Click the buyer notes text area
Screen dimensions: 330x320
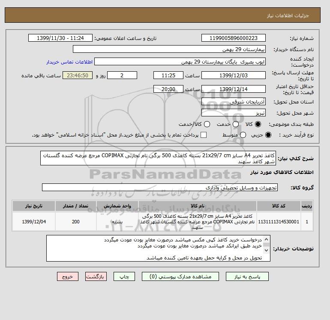[158, 249]
